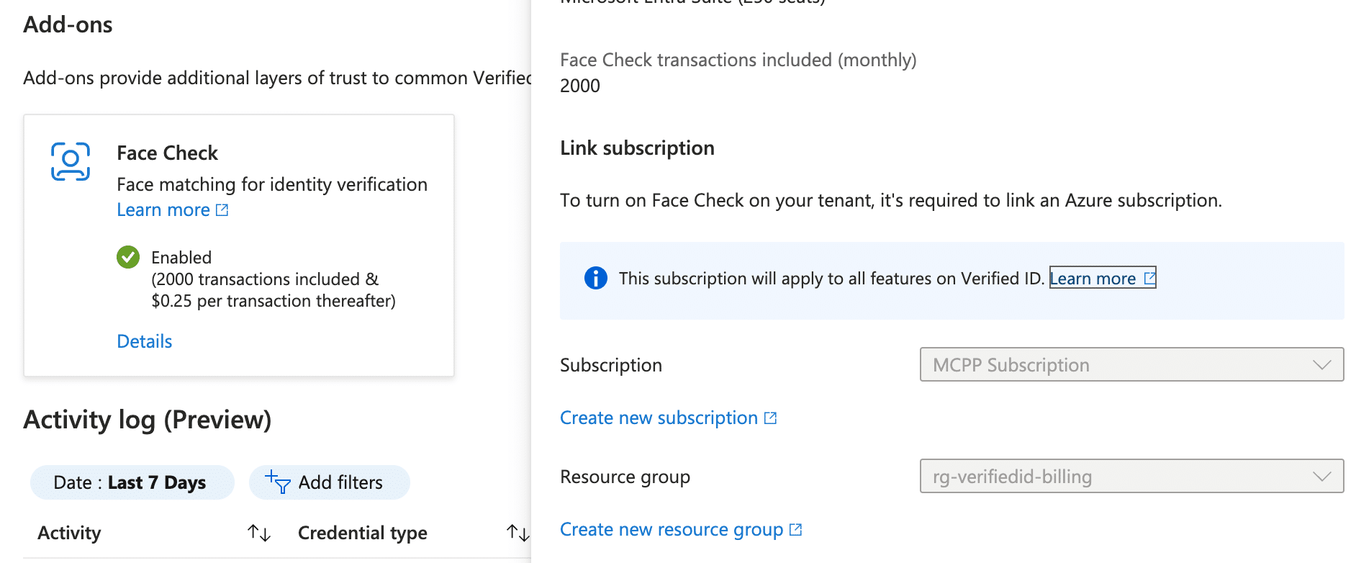Click the funnel icon beside Add filters
Screen dimensions: 1356x563
tap(278, 482)
